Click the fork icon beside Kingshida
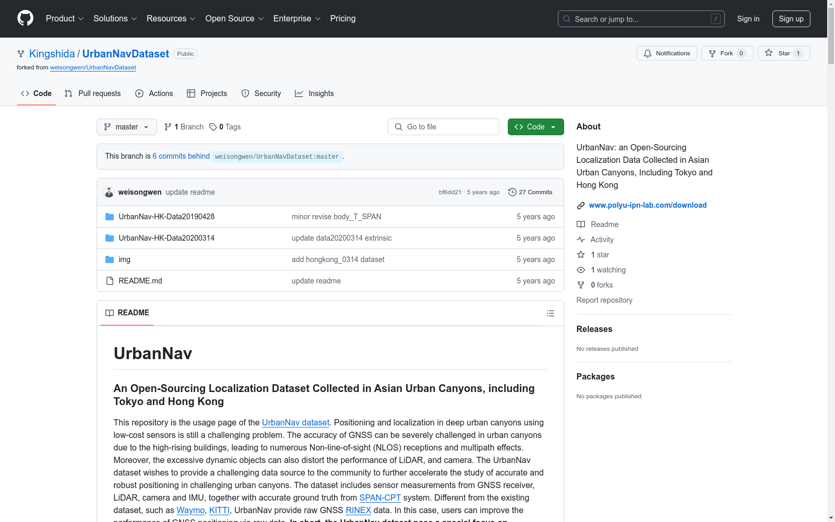 coord(21,54)
